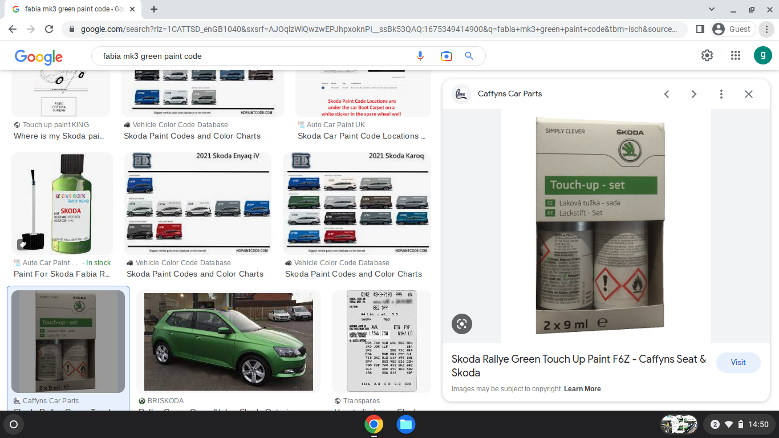The height and width of the screenshot is (438, 779).
Task: Activate voice search with the microphone icon
Action: [x=420, y=55]
